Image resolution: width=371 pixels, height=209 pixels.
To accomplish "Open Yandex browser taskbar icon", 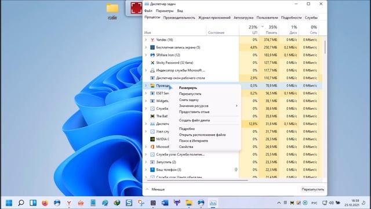I will tap(69, 203).
